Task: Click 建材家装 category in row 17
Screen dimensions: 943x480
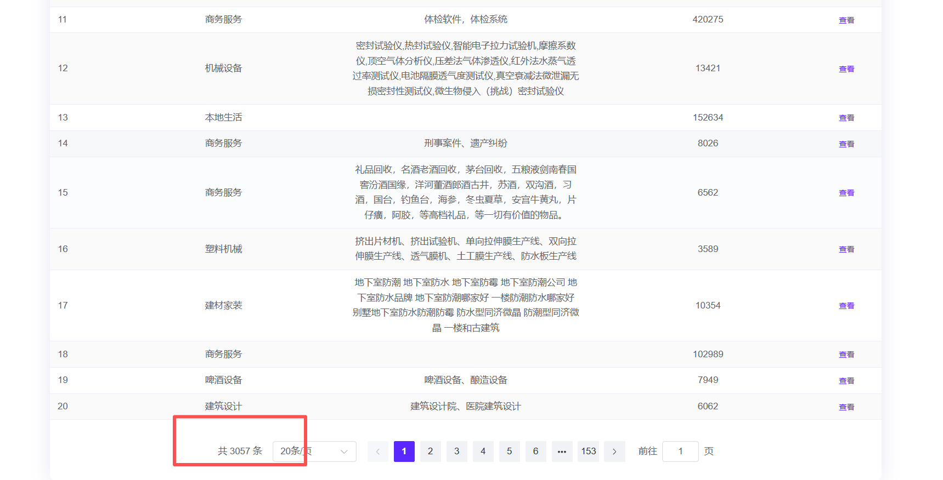Action: [223, 305]
